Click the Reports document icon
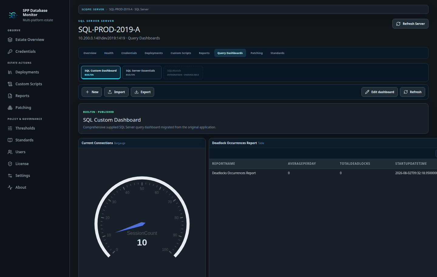437x277 pixels. [x=10, y=96]
